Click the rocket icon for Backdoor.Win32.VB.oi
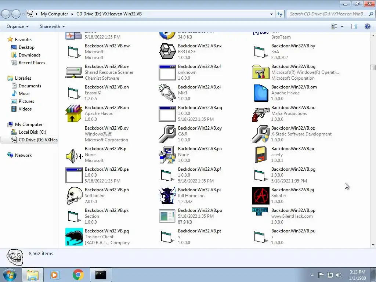Viewport: 376px width, 282px height. (167, 93)
